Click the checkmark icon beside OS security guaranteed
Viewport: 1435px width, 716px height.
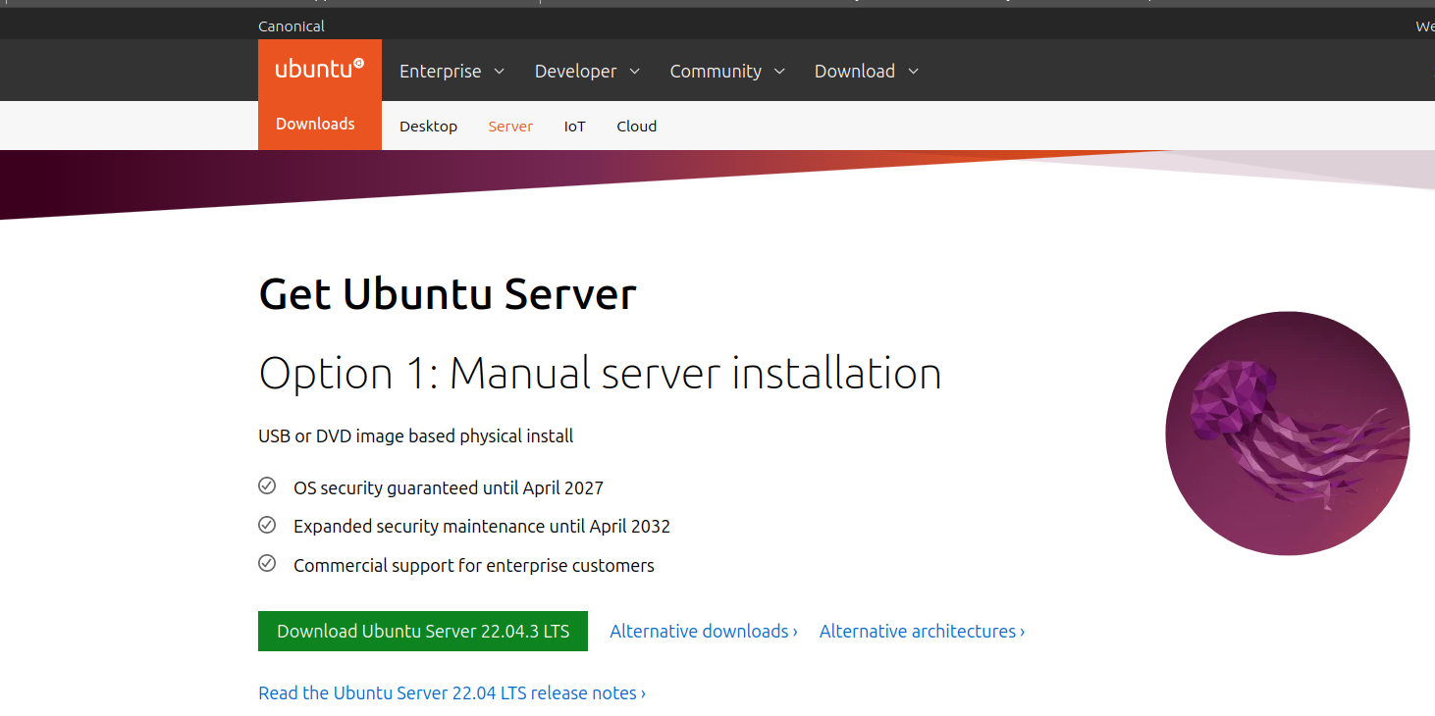[267, 486]
